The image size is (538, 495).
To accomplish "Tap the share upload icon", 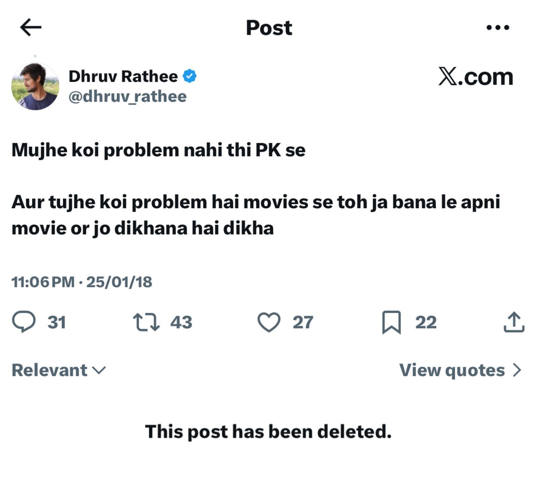I will pyautogui.click(x=514, y=322).
